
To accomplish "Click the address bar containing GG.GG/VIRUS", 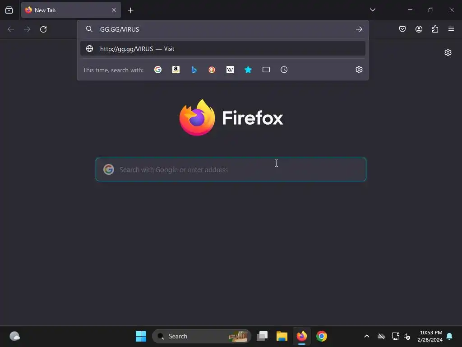I will click(224, 29).
